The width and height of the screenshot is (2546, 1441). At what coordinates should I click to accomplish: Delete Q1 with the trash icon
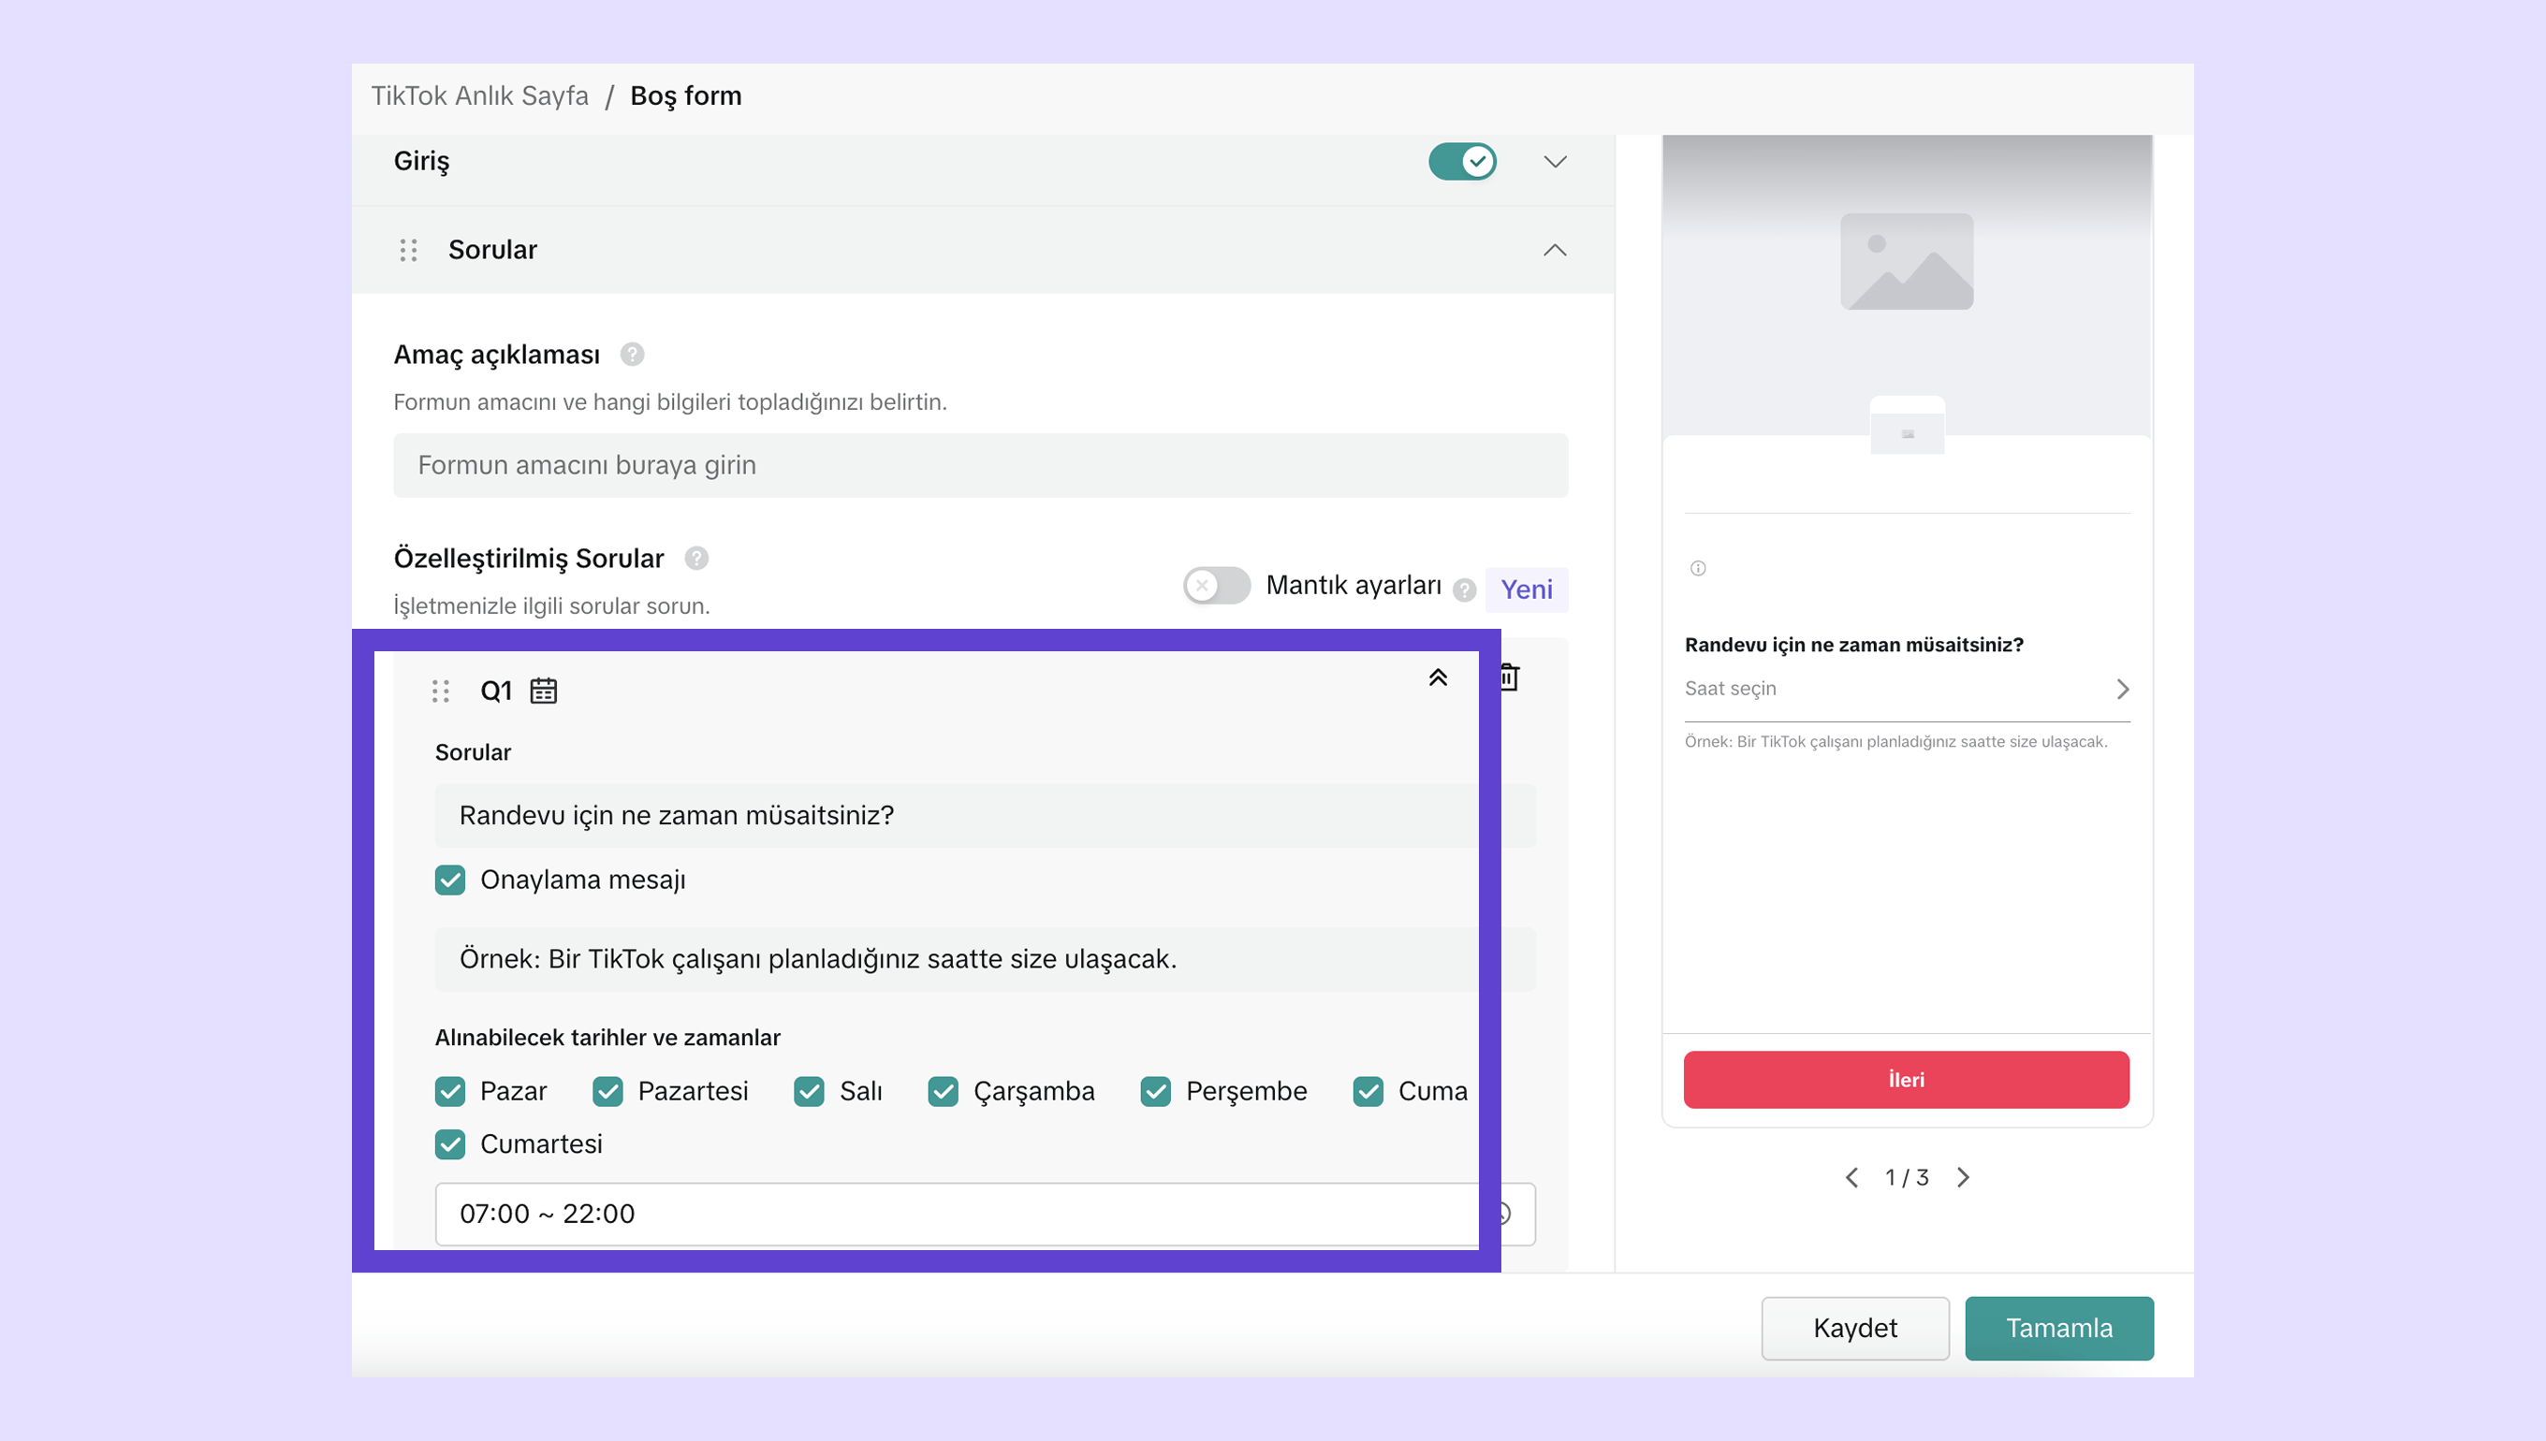coord(1509,678)
